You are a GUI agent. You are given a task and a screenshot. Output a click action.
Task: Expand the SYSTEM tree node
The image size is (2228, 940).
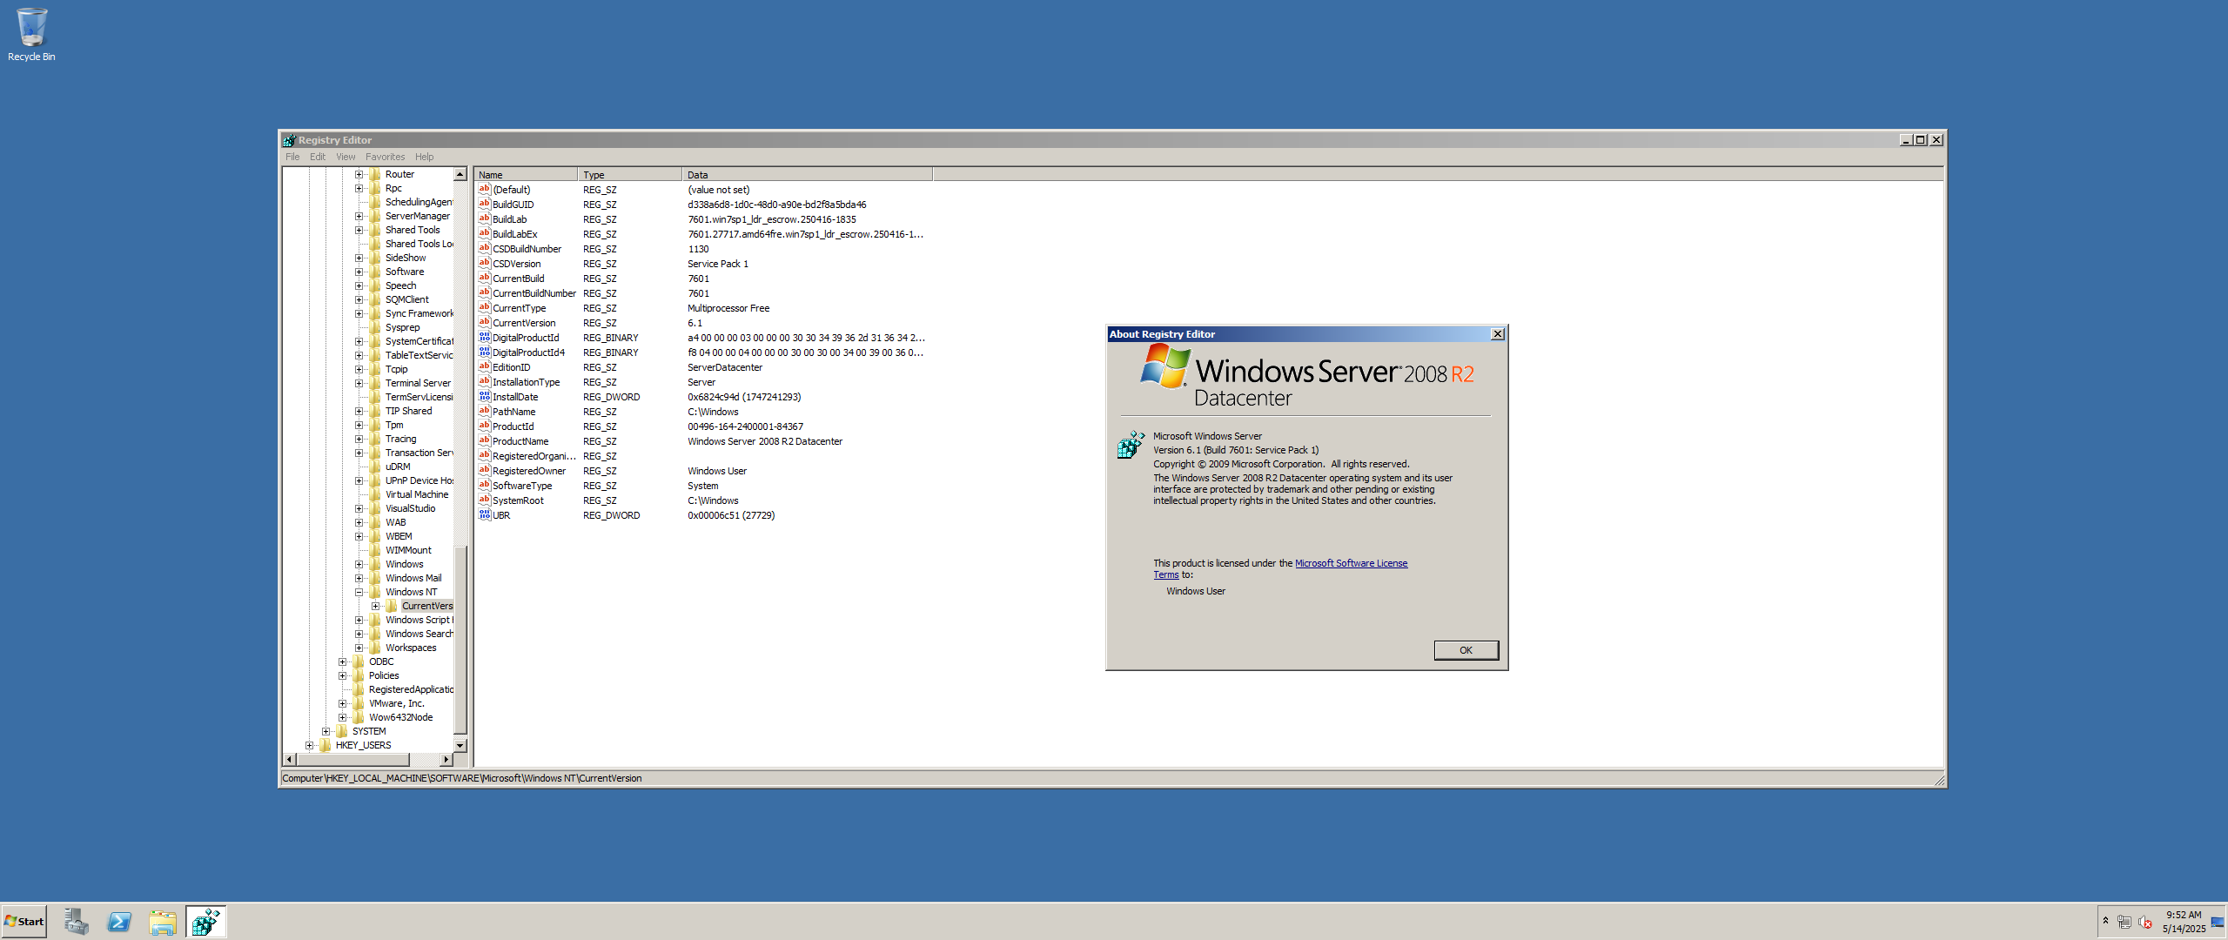pos(325,731)
